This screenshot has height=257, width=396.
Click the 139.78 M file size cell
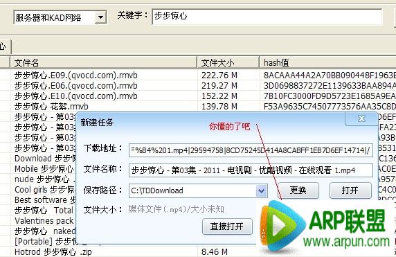point(219,107)
